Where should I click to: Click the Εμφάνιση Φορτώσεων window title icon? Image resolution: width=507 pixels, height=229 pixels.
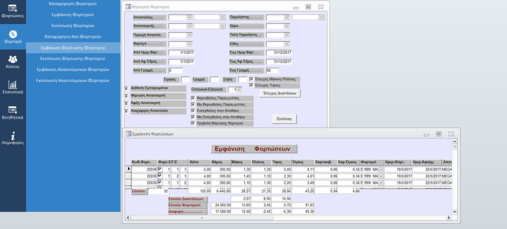pos(128,134)
